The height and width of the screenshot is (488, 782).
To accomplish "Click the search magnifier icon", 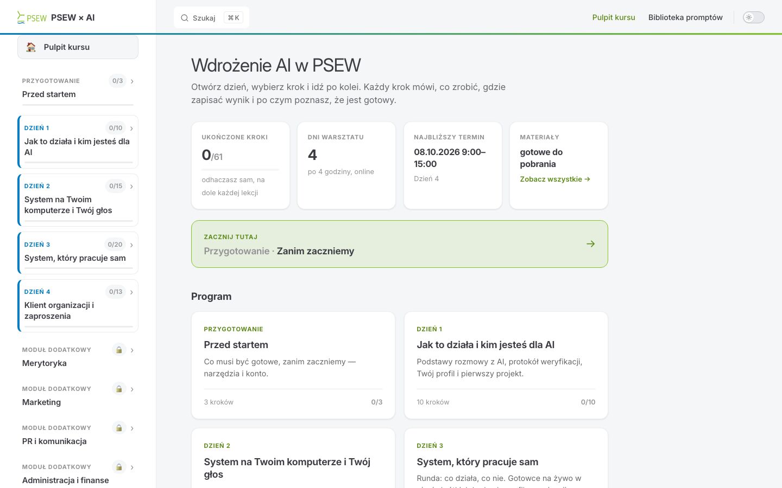I will pos(185,18).
